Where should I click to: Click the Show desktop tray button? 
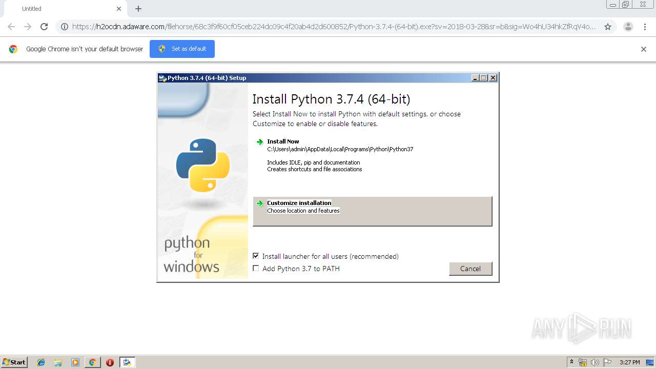point(650,362)
